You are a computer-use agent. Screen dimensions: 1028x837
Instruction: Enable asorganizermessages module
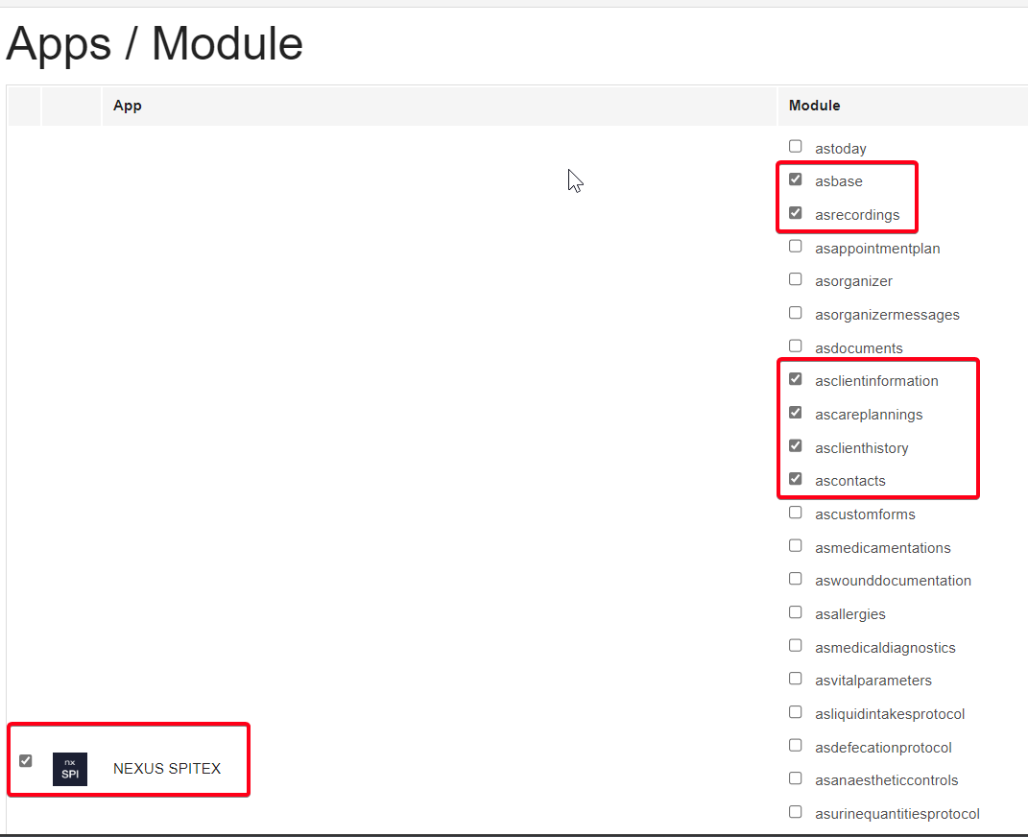click(795, 313)
